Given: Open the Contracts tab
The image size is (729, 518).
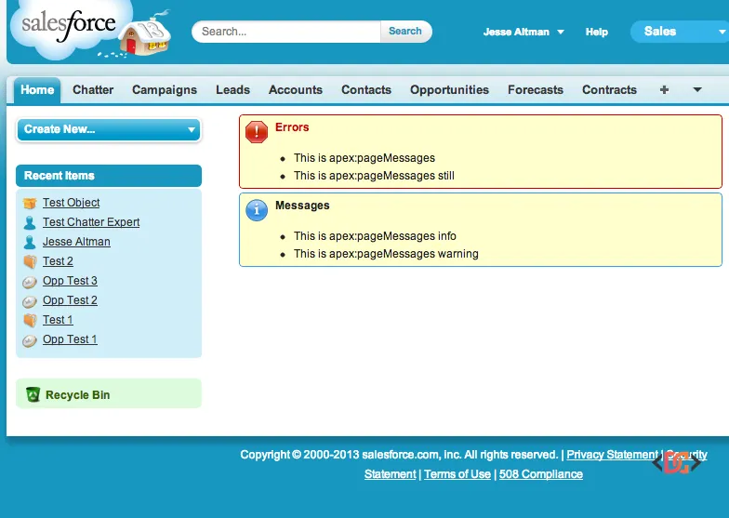Looking at the screenshot, I should click(610, 89).
